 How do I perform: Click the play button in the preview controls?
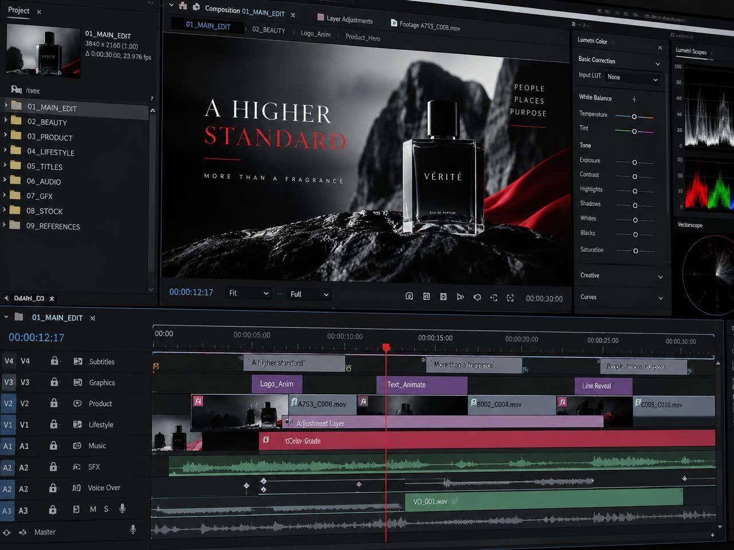pos(460,297)
